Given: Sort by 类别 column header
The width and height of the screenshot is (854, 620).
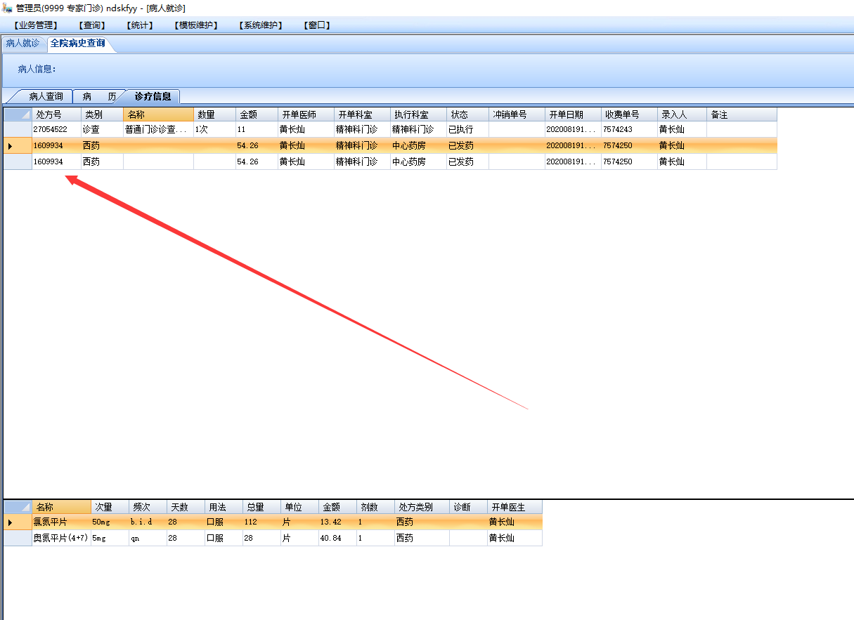Looking at the screenshot, I should coord(102,114).
